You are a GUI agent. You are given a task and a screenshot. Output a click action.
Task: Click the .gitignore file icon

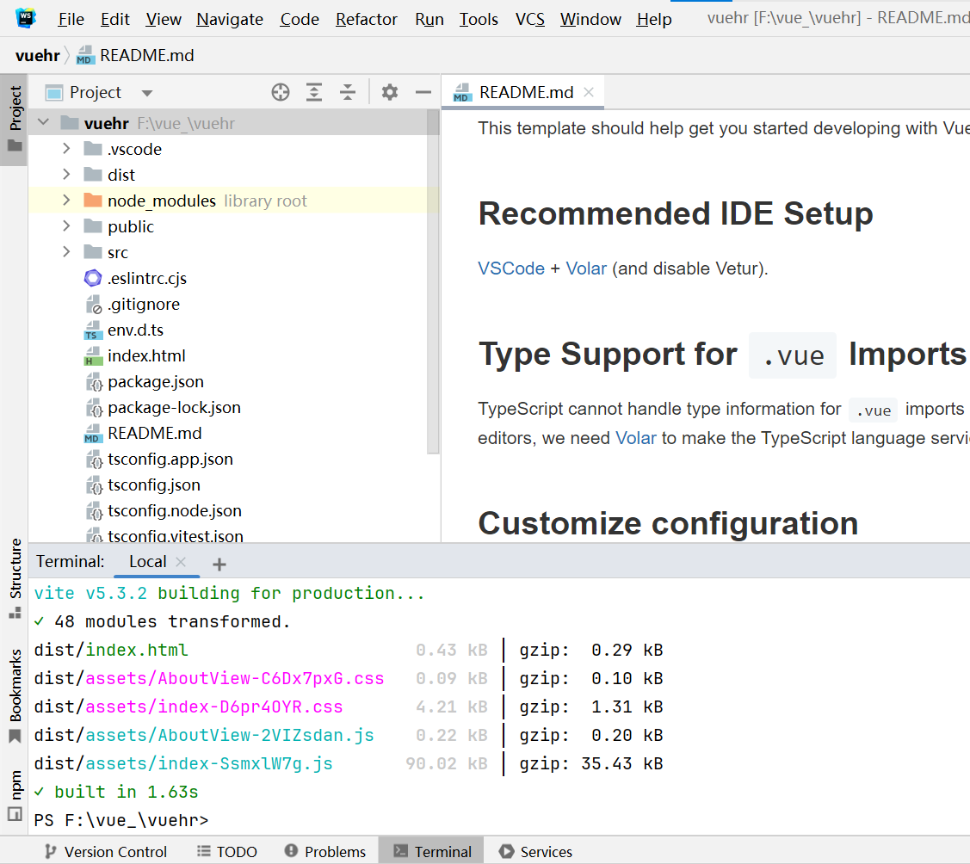tap(93, 305)
